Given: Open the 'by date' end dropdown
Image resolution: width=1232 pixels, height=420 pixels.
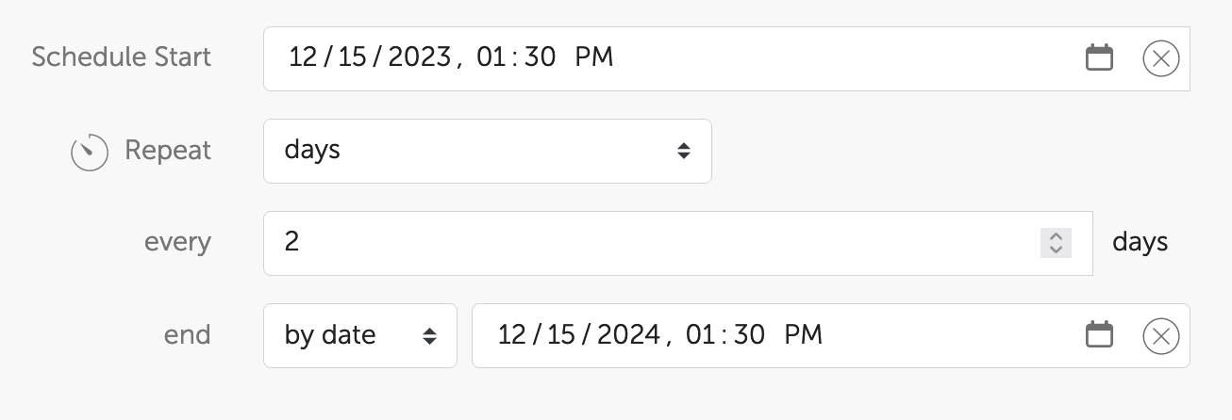Looking at the screenshot, I should (x=359, y=335).
